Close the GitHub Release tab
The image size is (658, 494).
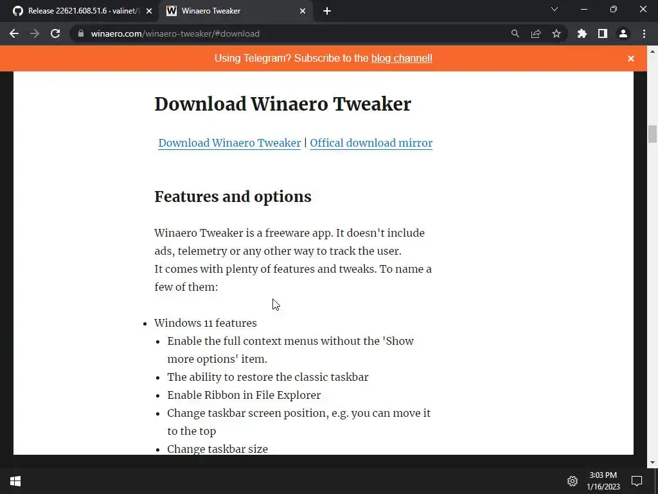pos(149,11)
